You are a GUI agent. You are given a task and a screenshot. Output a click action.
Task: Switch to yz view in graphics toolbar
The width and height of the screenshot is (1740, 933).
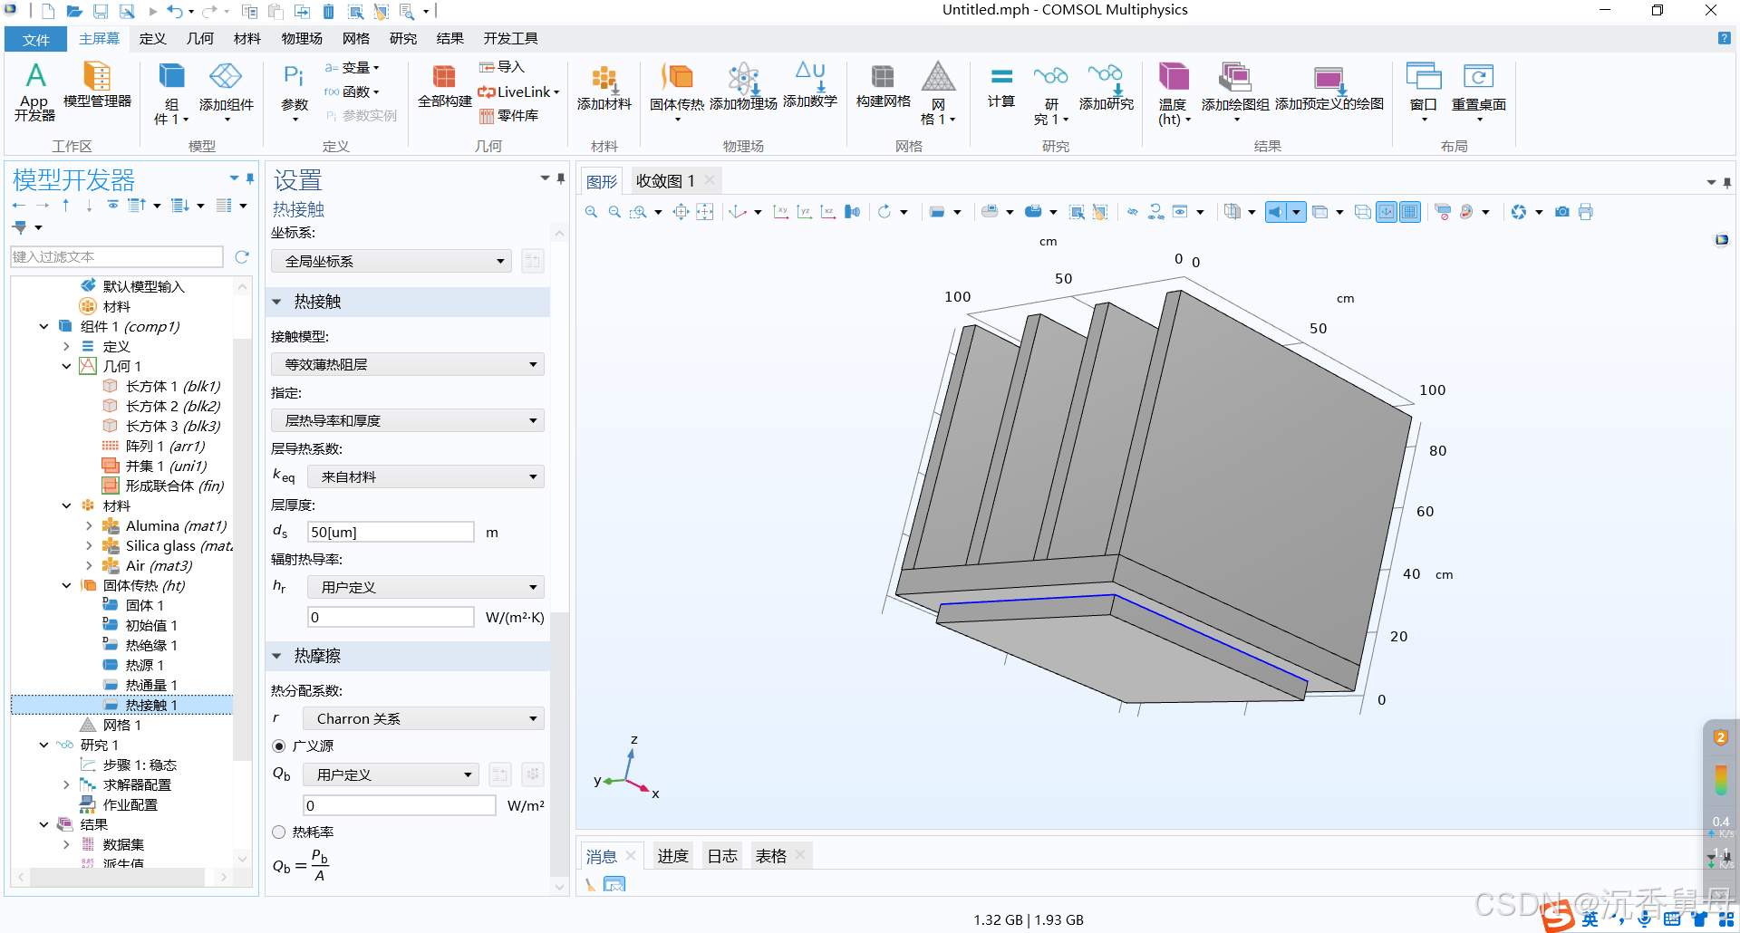point(804,212)
